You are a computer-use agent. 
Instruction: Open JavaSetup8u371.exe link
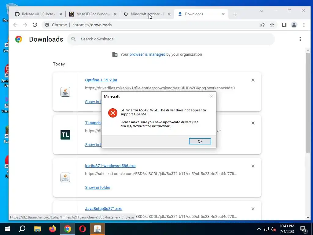(104, 209)
